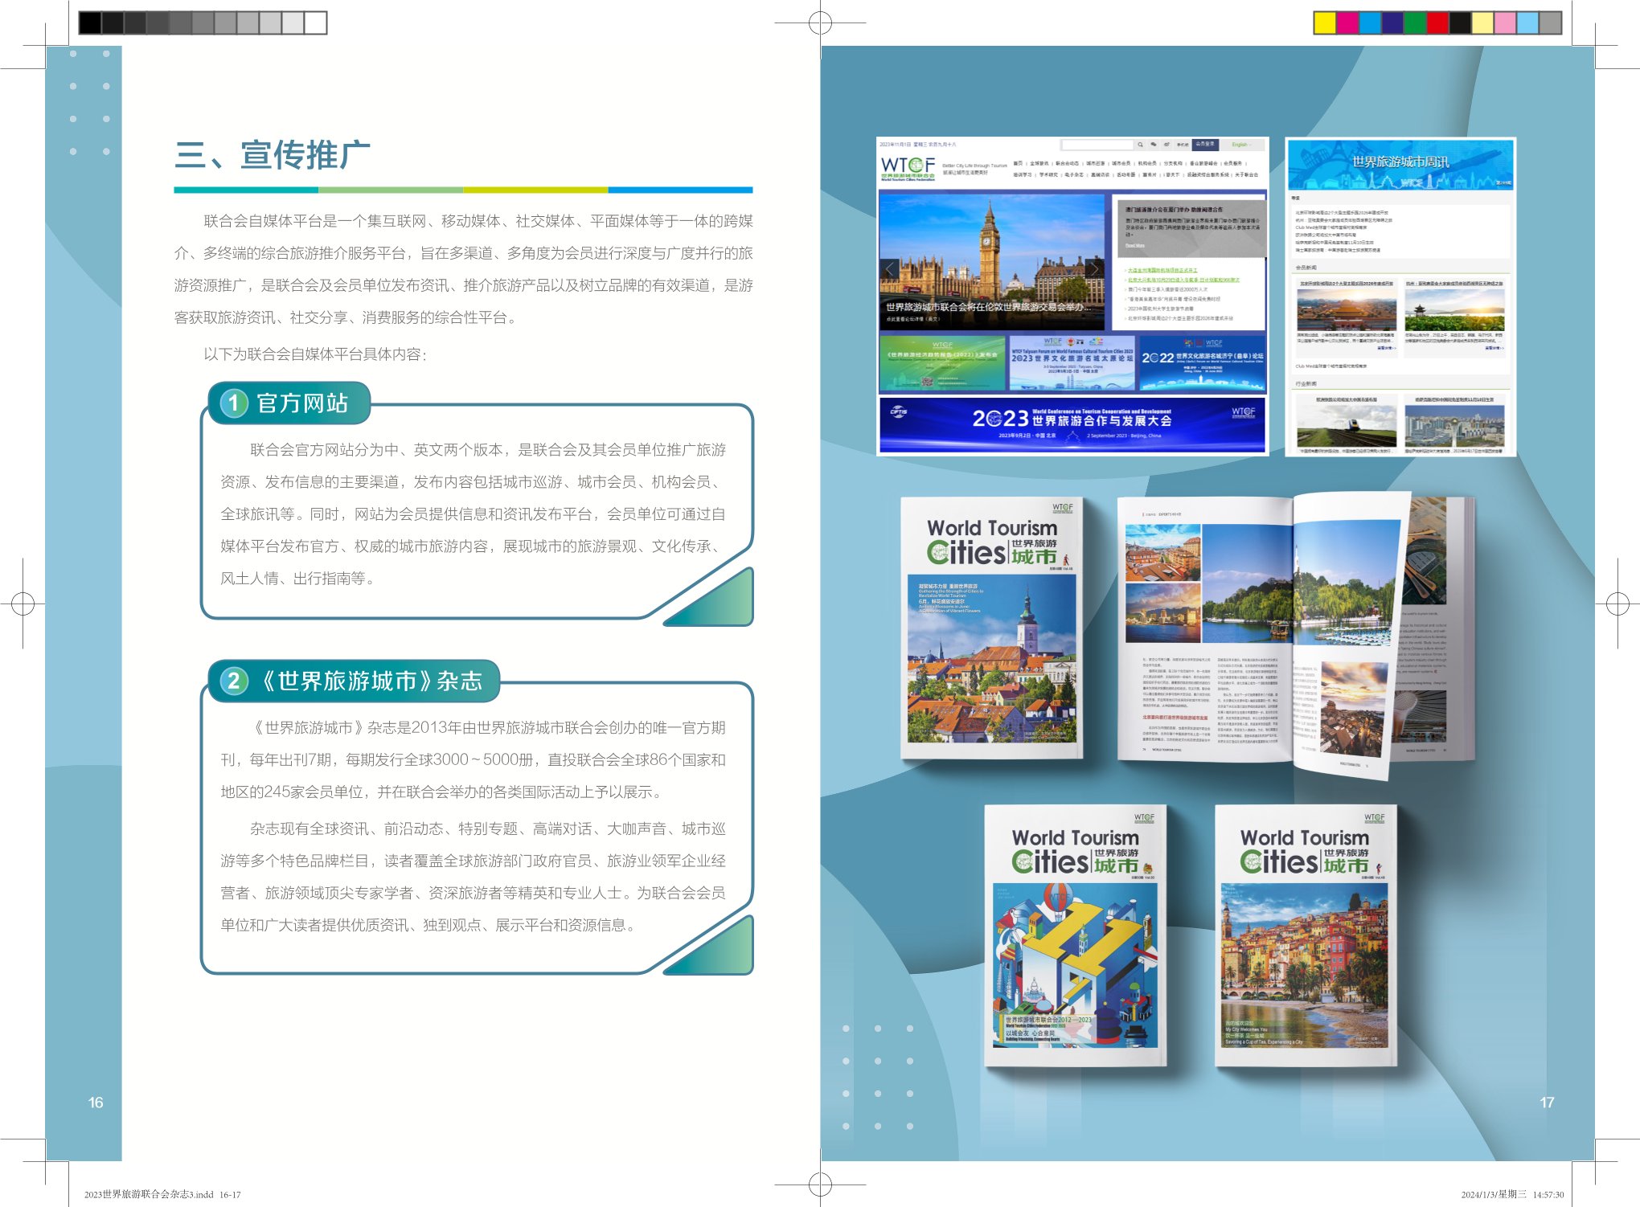Click the cyan swatch in print color bar
Screen dimensions: 1640x1207
coord(1370,23)
